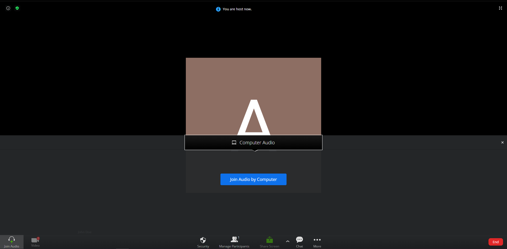Screen dimensions: 507x249
Task: Open the More options menu
Action: pos(317,242)
